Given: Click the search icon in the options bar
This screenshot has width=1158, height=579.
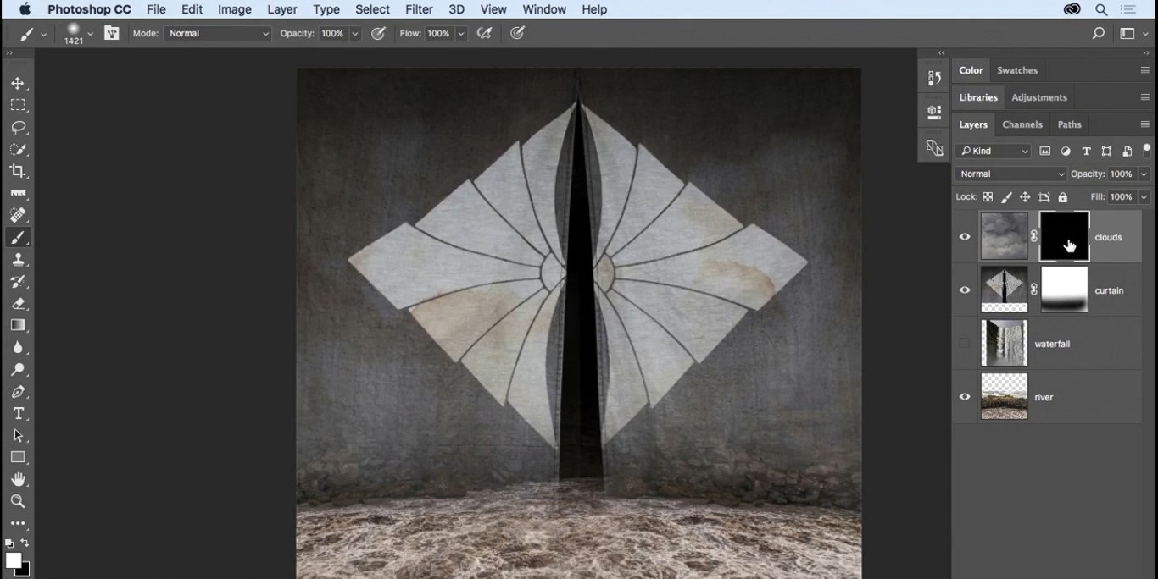Looking at the screenshot, I should (1099, 34).
